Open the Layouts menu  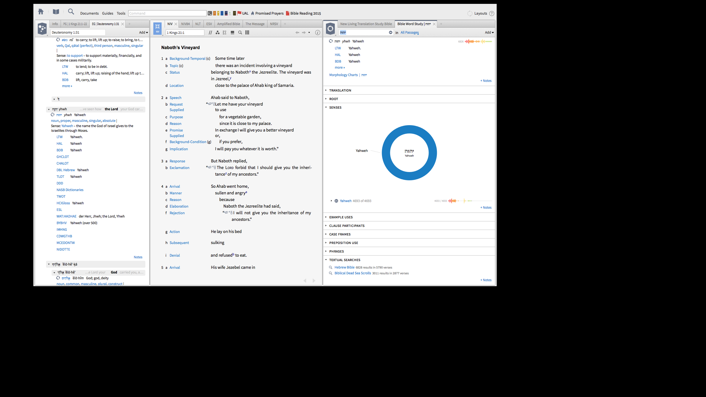480,13
